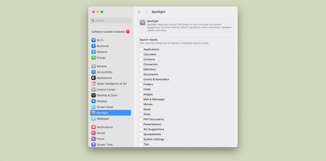Click the large Spotlight header icon

(x=143, y=22)
